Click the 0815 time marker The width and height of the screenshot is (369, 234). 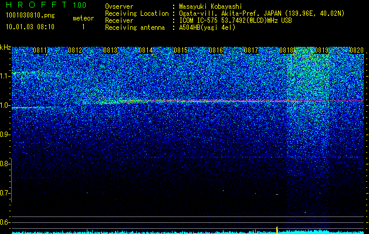tap(181, 50)
